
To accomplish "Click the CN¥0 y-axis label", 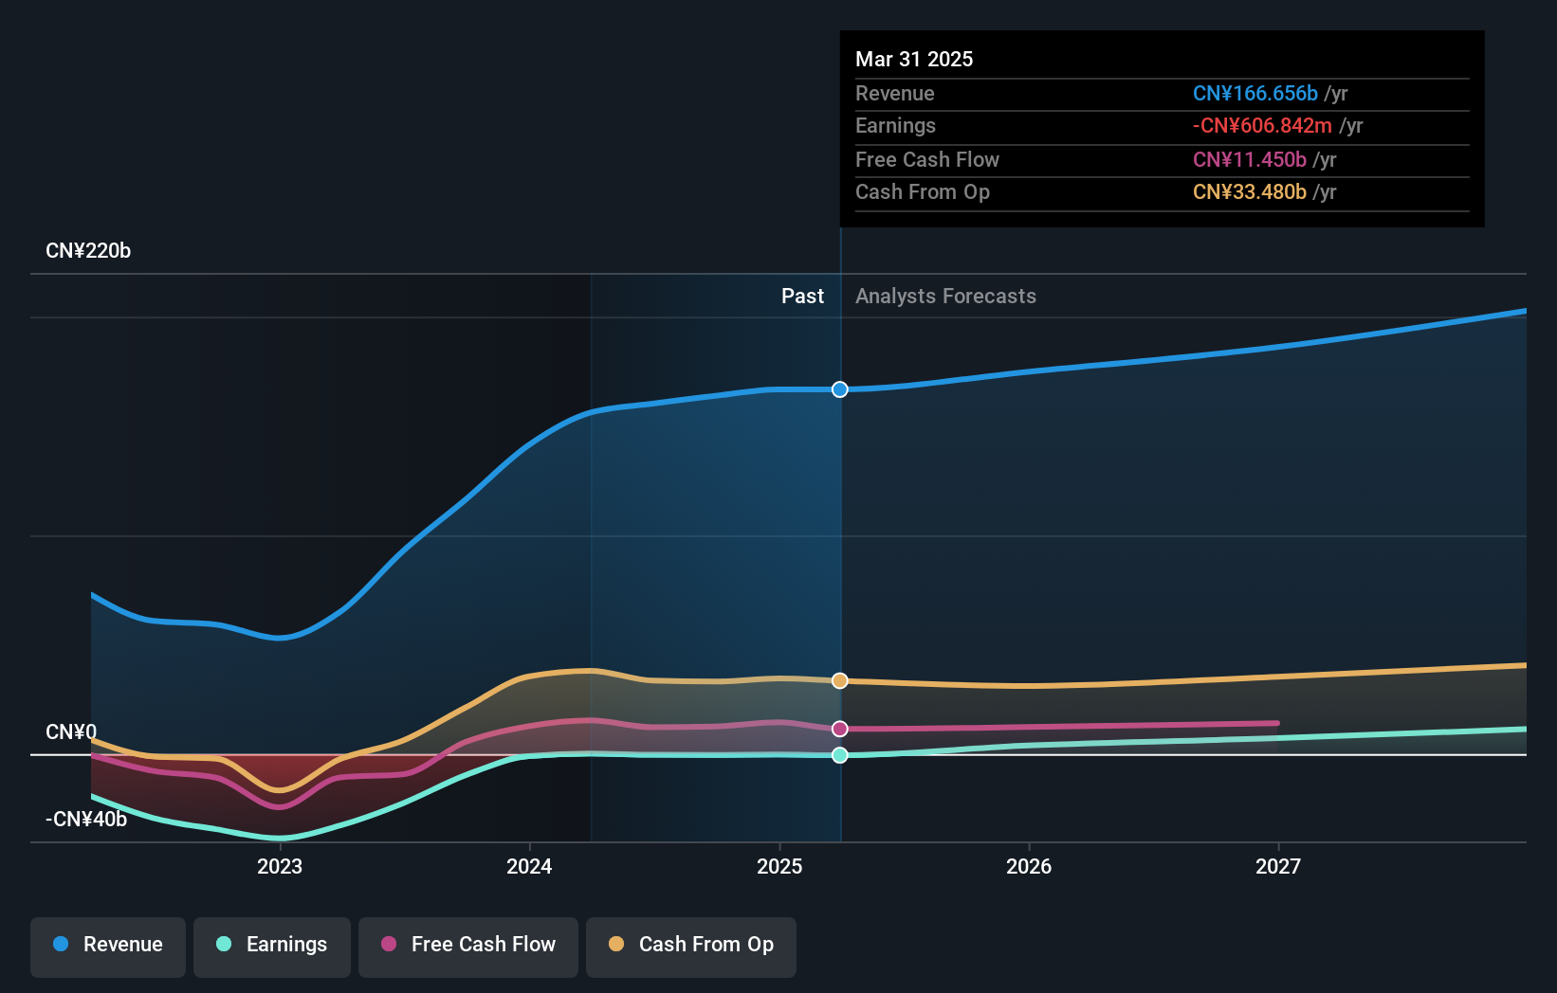I will pyautogui.click(x=71, y=732).
